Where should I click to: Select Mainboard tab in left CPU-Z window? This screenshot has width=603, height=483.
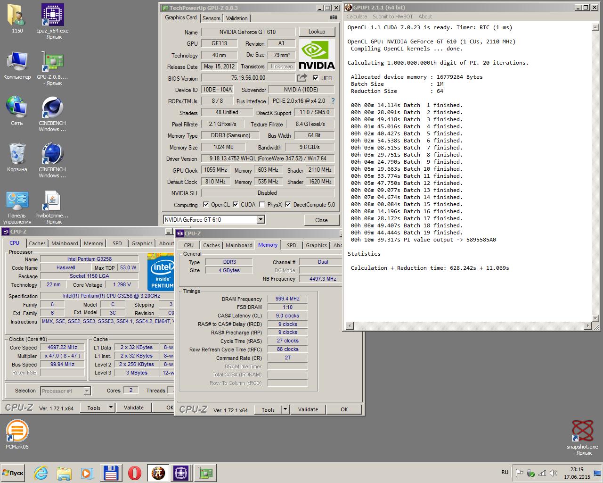coord(65,243)
